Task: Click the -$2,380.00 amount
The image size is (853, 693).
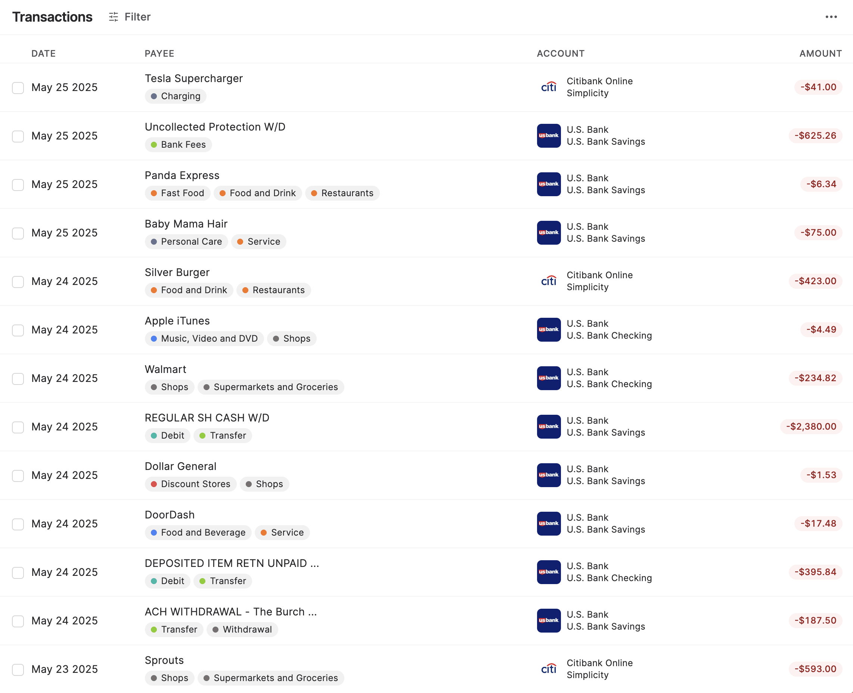Action: point(811,426)
